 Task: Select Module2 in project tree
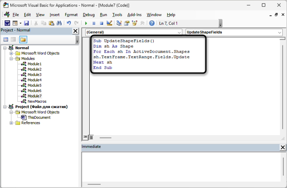[x=34, y=69]
